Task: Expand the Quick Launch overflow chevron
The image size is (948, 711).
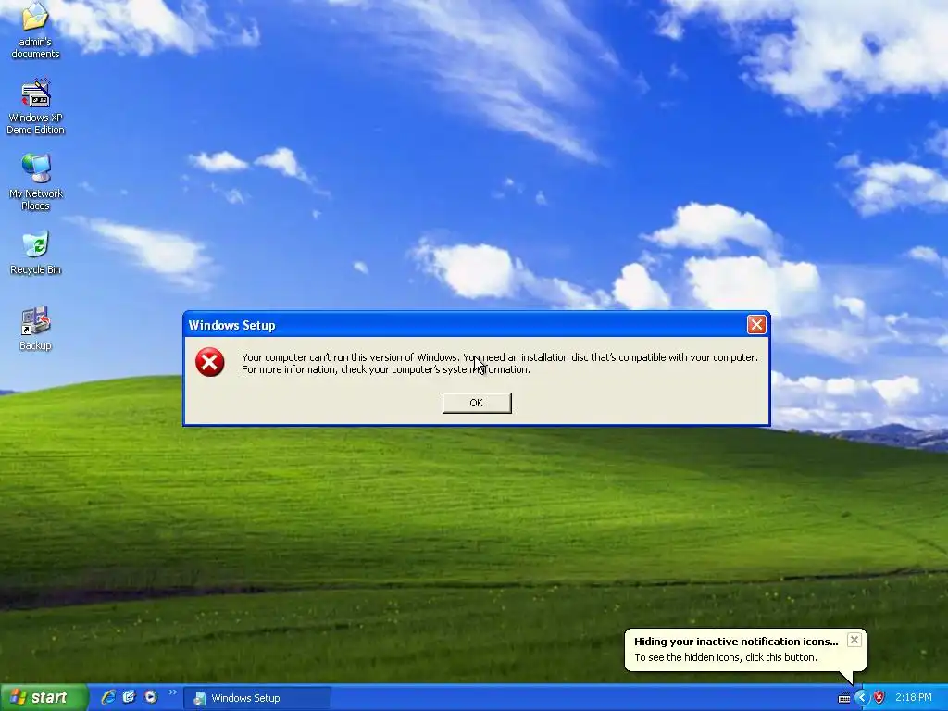Action: pos(173,692)
